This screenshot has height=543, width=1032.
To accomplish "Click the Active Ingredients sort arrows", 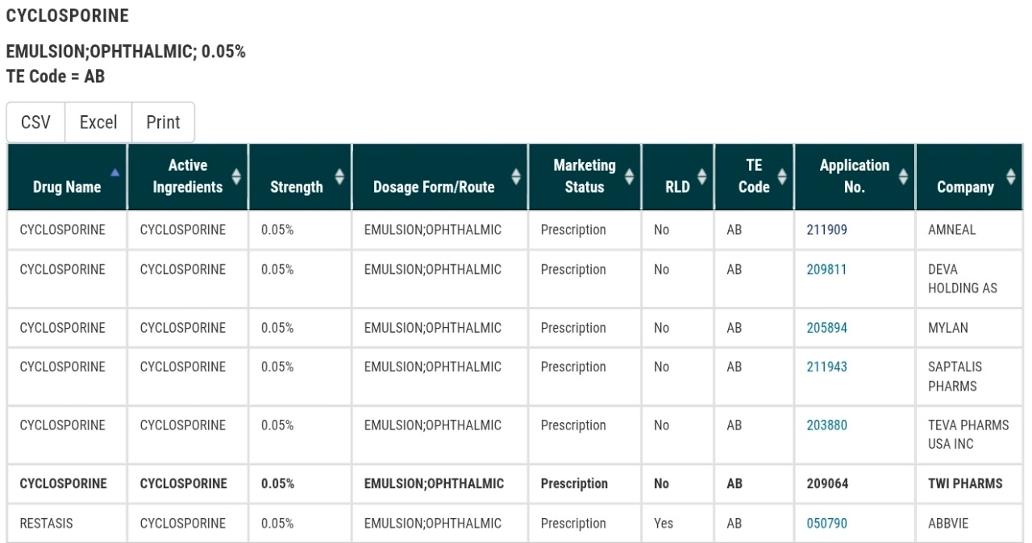I will 235,176.
